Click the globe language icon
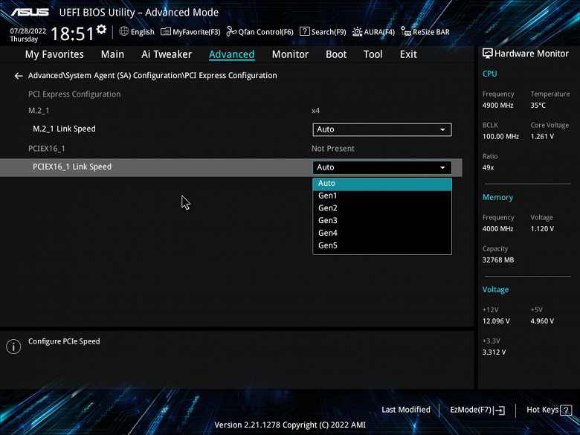This screenshot has height=435, width=580. pyautogui.click(x=124, y=31)
